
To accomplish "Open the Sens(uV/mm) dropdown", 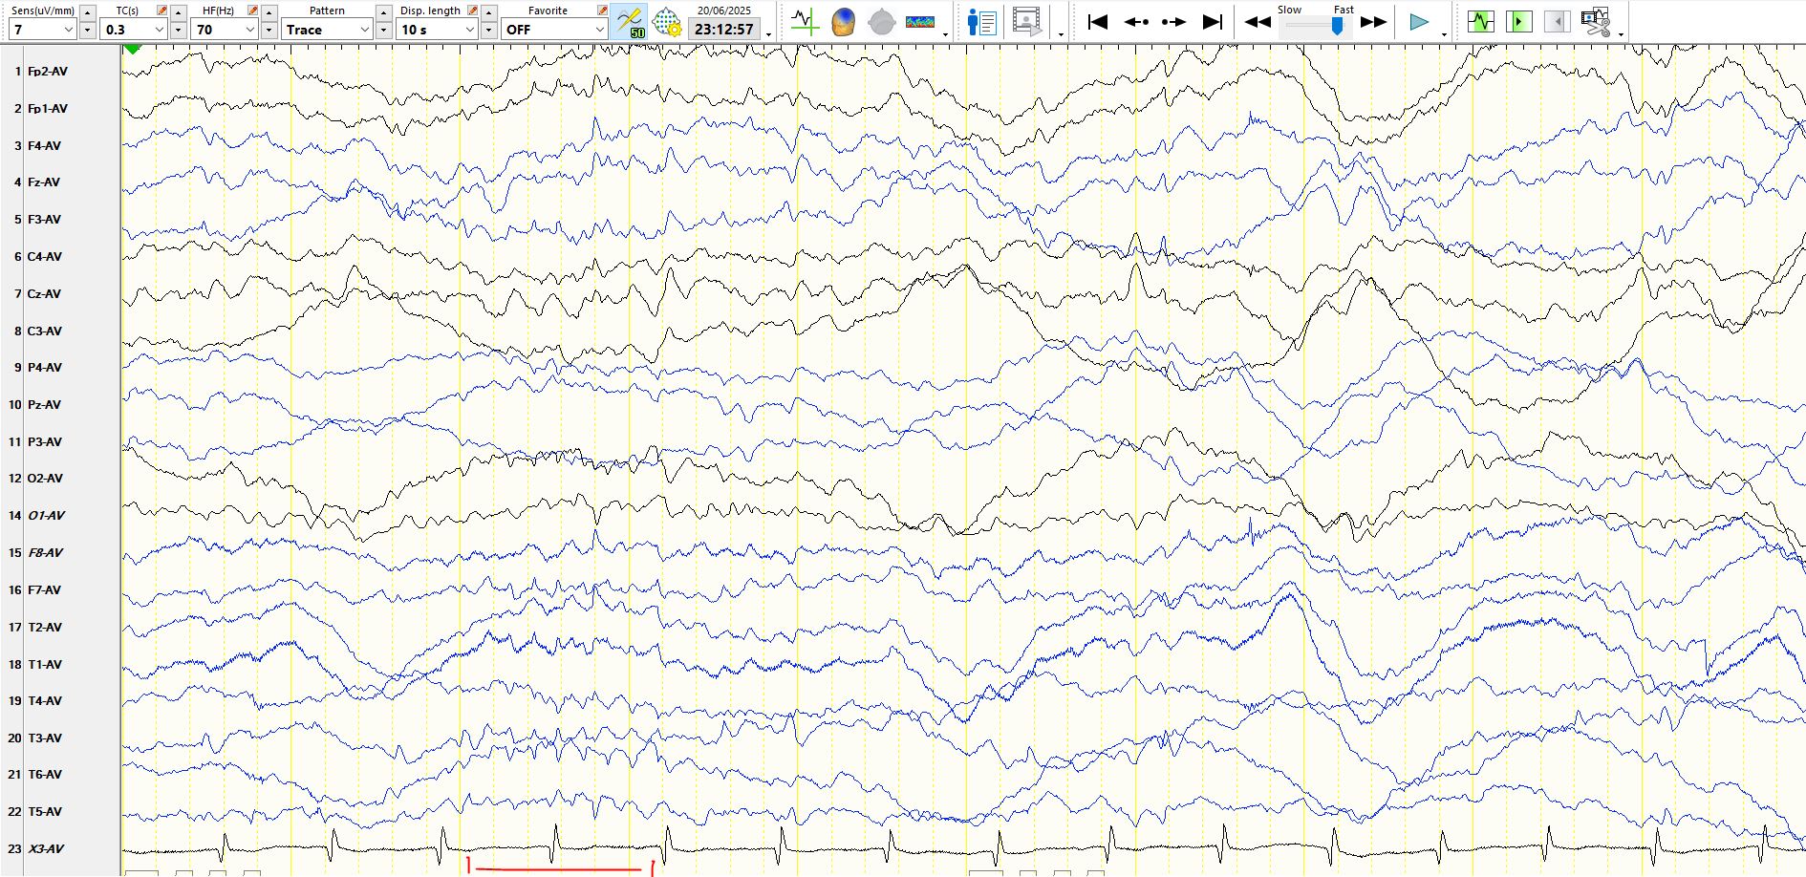I will point(42,30).
